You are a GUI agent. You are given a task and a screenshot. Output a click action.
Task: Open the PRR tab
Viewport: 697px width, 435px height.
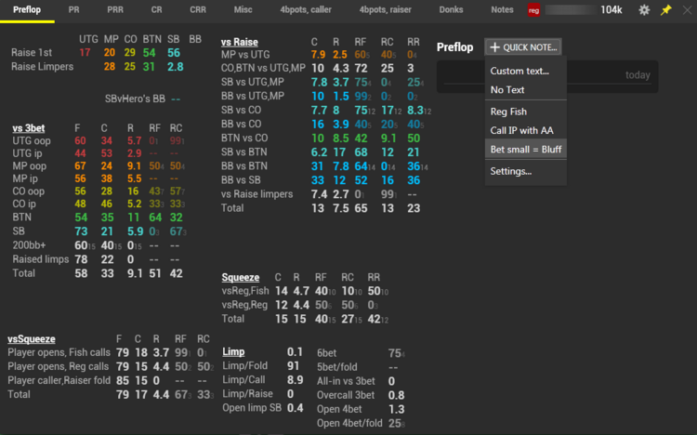click(115, 9)
